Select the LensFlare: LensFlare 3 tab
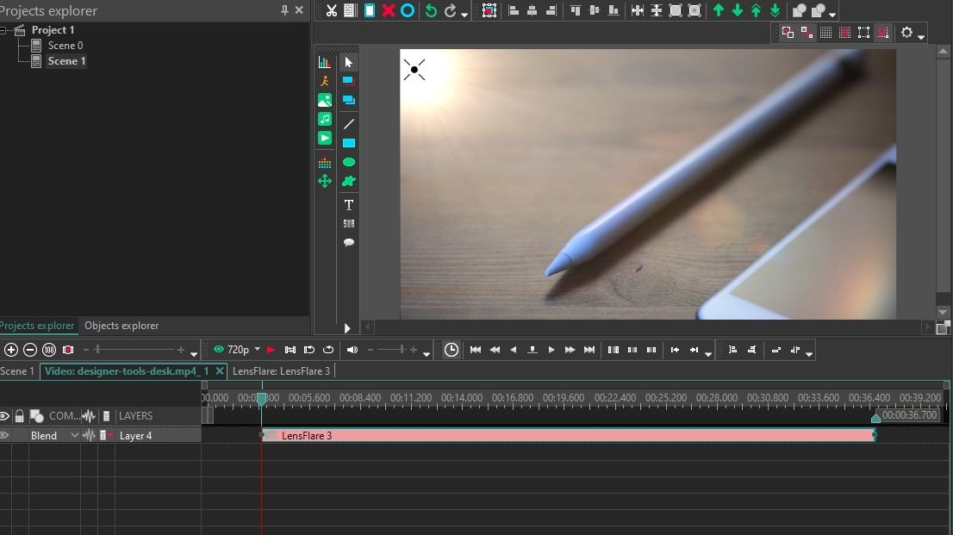The width and height of the screenshot is (953, 535). (281, 370)
